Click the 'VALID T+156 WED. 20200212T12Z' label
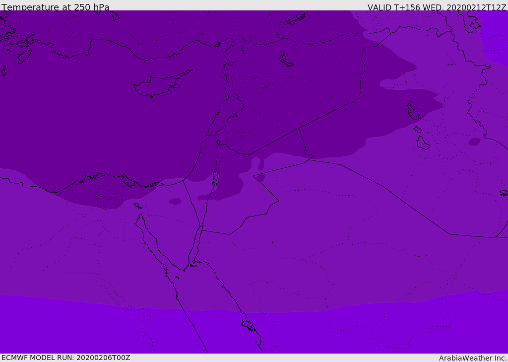The image size is (508, 362). click(437, 7)
